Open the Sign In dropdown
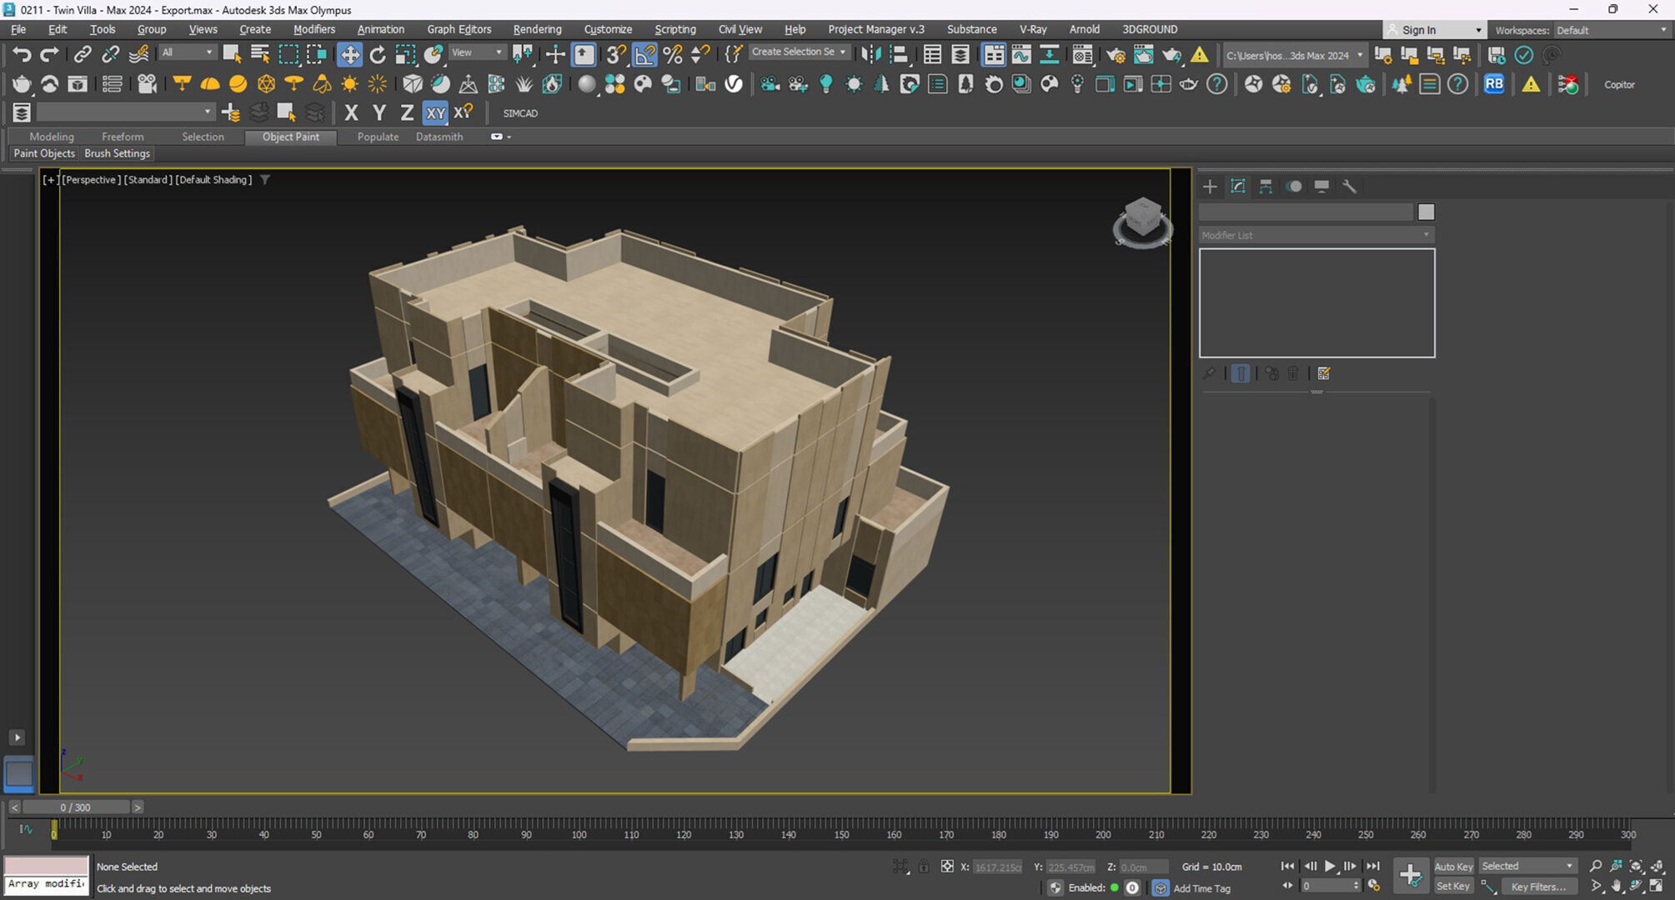This screenshot has height=900, width=1675. click(1434, 30)
